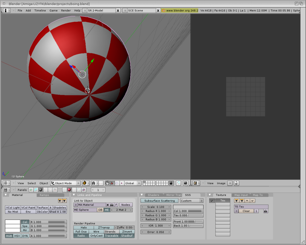Move texture channel down arrow
The width and height of the screenshot is (306, 245).
(x=253, y=201)
